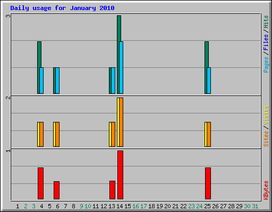The height and width of the screenshot is (212, 272).
Task: Select the cyan 'Pages' legend label
Action: 266,65
